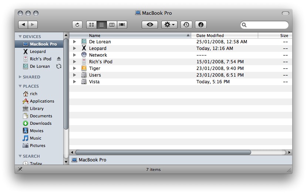Image resolution: width=307 pixels, height=194 pixels.
Task: Switch to Cover Flow view
Action: pyautogui.click(x=122, y=25)
